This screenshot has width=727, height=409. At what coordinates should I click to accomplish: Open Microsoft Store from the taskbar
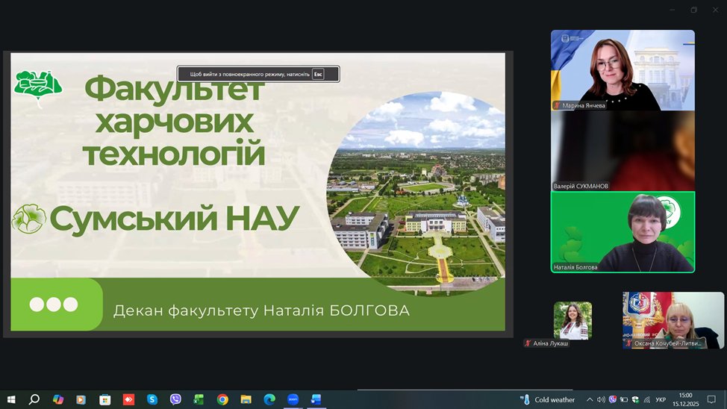point(105,399)
